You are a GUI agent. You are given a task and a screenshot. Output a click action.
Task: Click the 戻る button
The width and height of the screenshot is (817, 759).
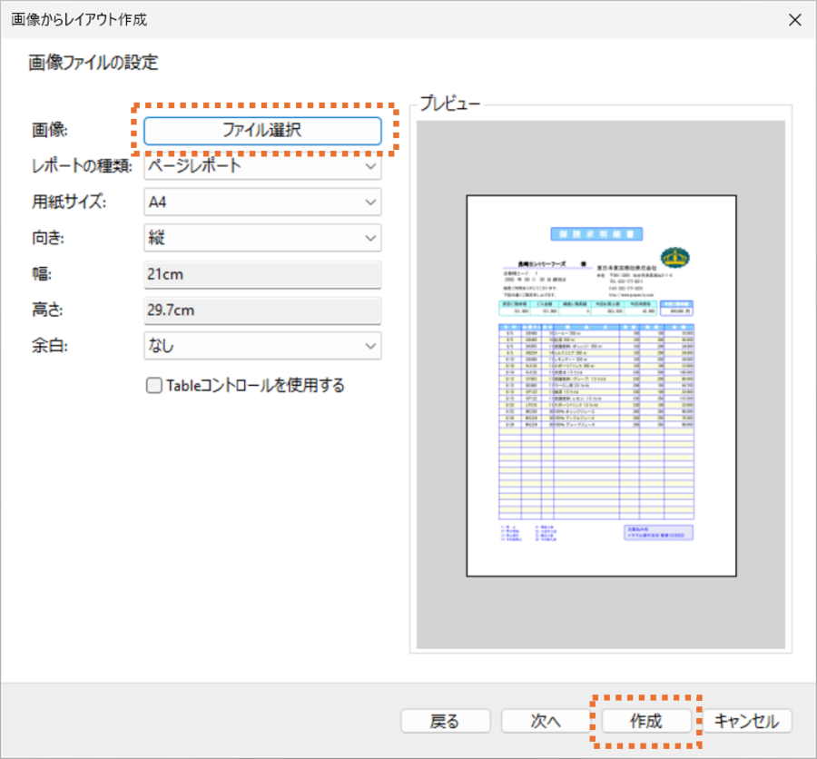445,721
